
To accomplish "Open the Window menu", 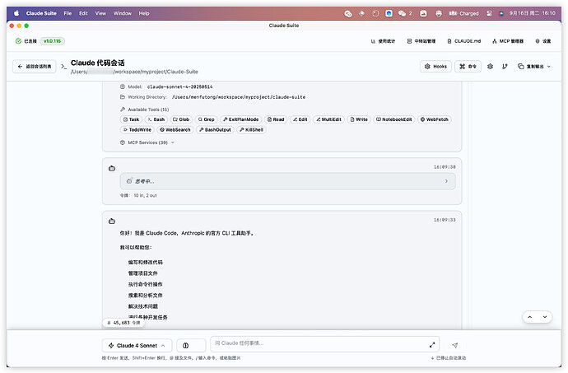I will (x=123, y=13).
